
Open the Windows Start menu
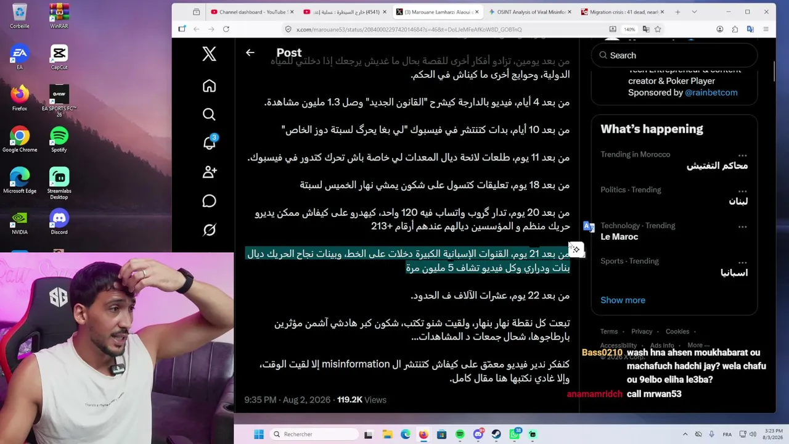259,434
